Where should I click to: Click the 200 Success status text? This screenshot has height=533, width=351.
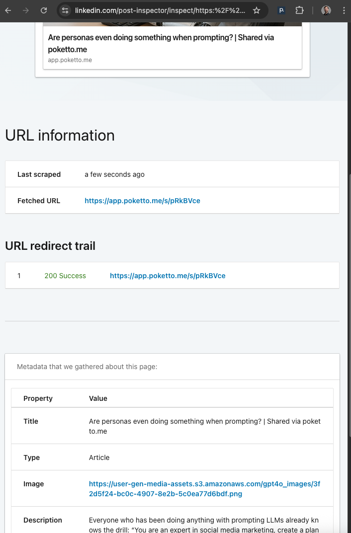pos(65,276)
